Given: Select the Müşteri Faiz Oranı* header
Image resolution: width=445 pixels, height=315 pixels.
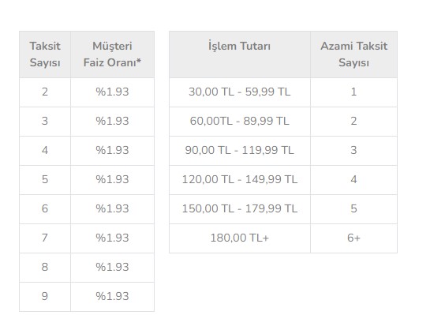Looking at the screenshot, I should (x=112, y=54).
